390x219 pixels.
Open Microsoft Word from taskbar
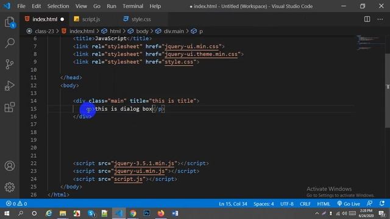click(x=175, y=214)
